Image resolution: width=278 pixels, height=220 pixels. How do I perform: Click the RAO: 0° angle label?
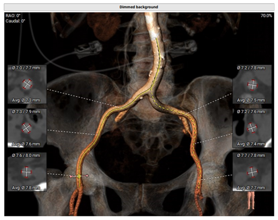point(13,16)
